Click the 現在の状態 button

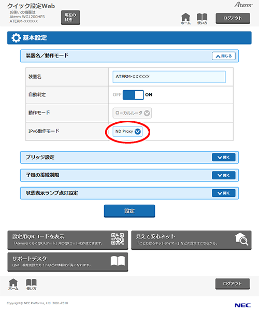70,18
